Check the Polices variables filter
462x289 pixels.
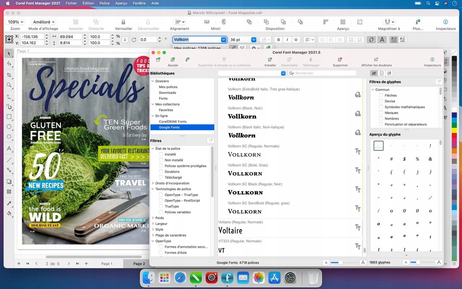point(161,212)
